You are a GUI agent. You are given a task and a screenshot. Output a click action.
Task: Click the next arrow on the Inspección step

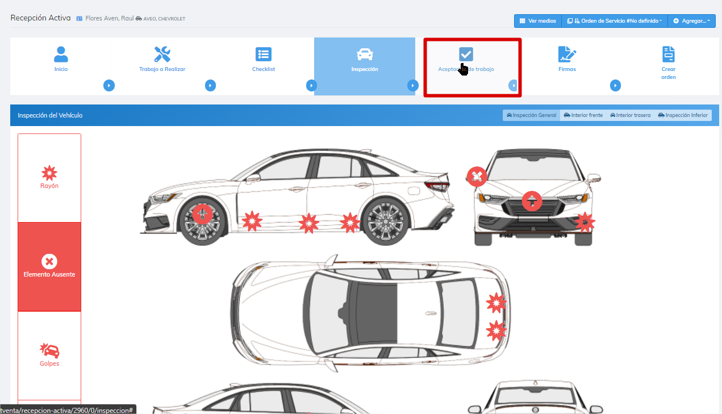click(413, 85)
